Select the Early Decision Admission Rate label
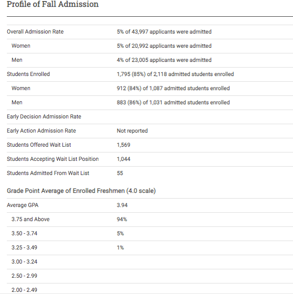 (44, 117)
